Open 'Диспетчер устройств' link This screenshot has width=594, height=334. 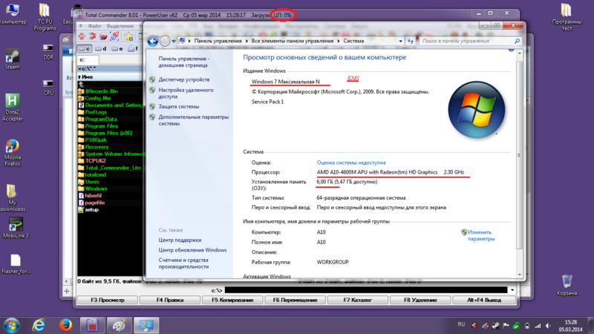[183, 79]
